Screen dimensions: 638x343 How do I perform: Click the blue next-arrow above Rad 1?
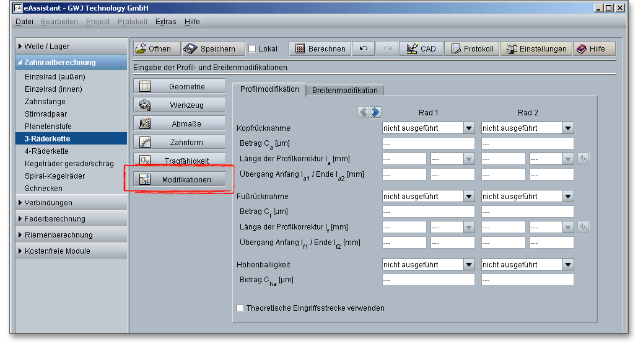click(x=376, y=112)
